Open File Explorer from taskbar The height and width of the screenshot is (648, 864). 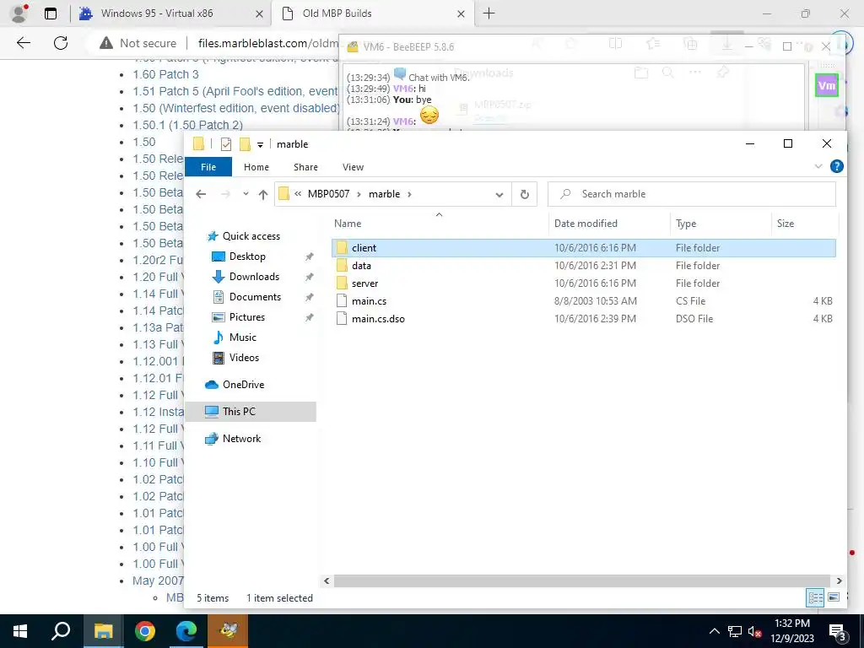pos(103,631)
